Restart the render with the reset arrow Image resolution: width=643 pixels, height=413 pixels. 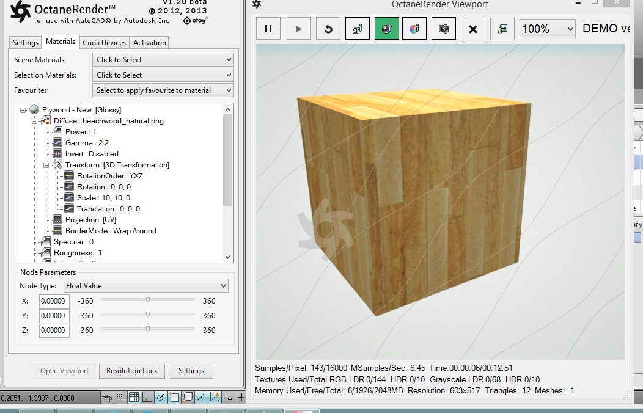[x=328, y=29]
